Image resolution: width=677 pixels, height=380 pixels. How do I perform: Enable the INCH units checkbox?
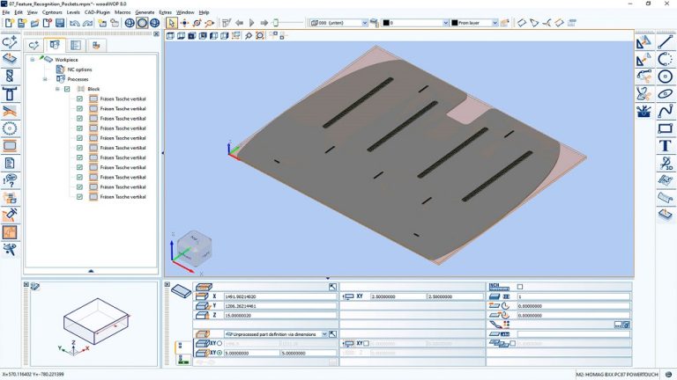(x=520, y=287)
